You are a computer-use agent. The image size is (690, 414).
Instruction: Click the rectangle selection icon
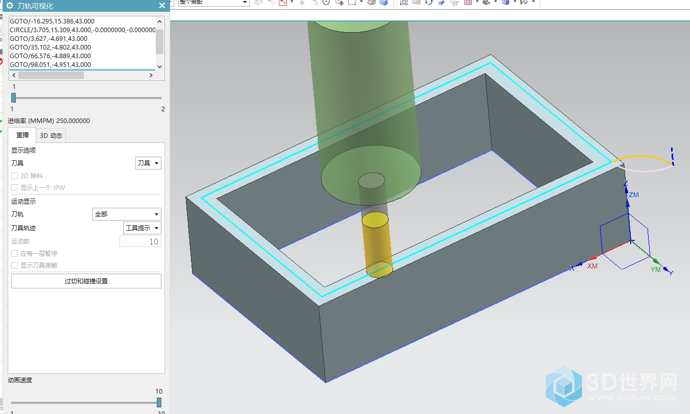click(x=351, y=3)
